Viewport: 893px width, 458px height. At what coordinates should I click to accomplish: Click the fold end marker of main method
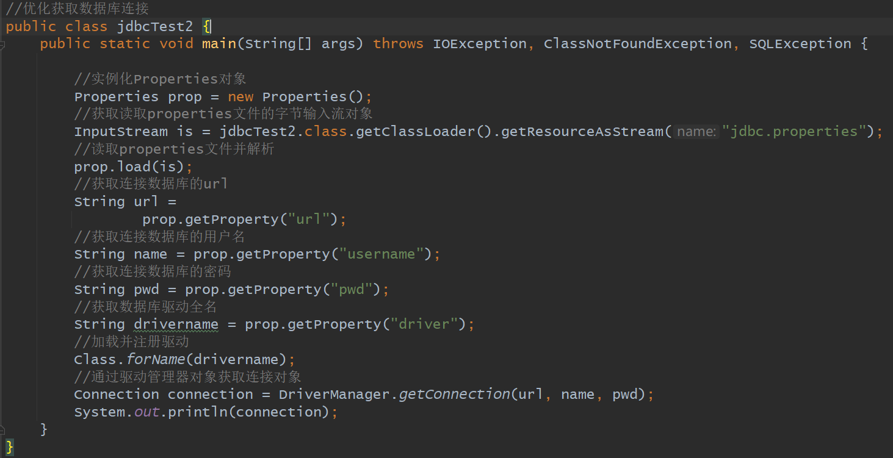pyautogui.click(x=2, y=430)
